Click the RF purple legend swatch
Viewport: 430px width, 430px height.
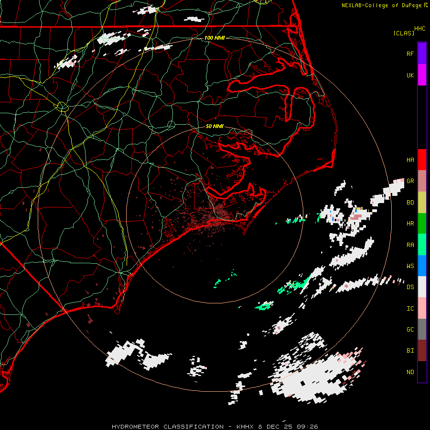tap(422, 54)
